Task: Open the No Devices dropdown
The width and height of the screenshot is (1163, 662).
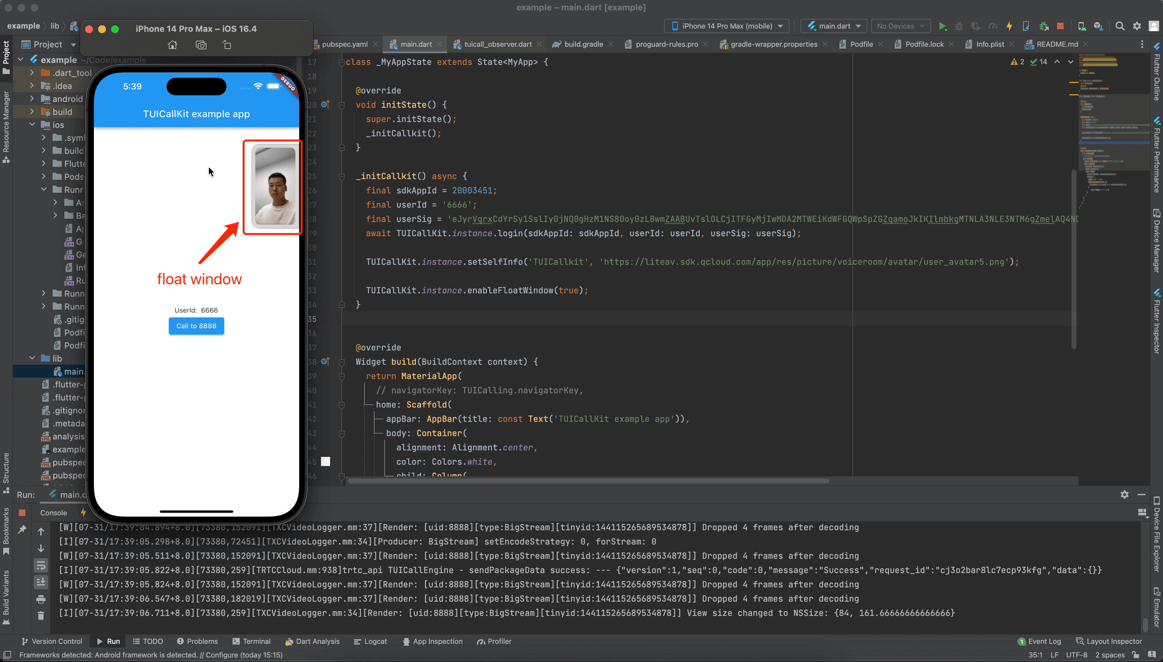Action: click(901, 26)
